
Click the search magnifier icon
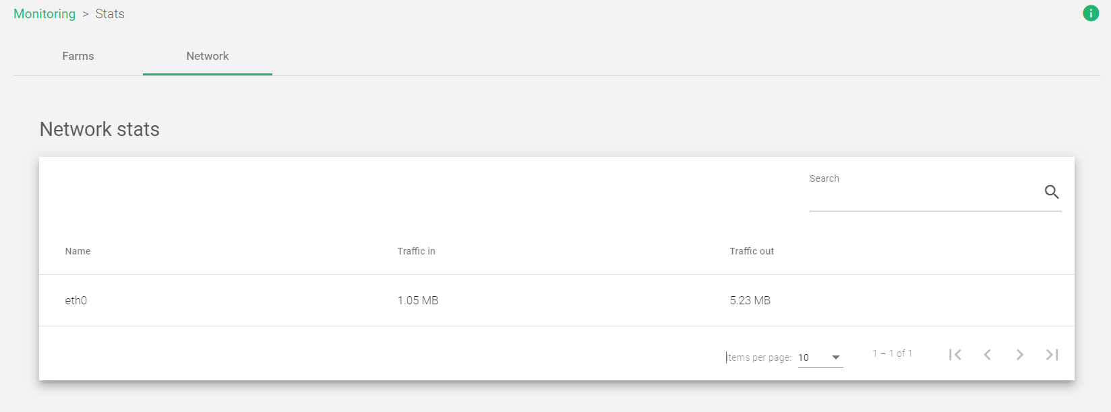click(x=1052, y=192)
